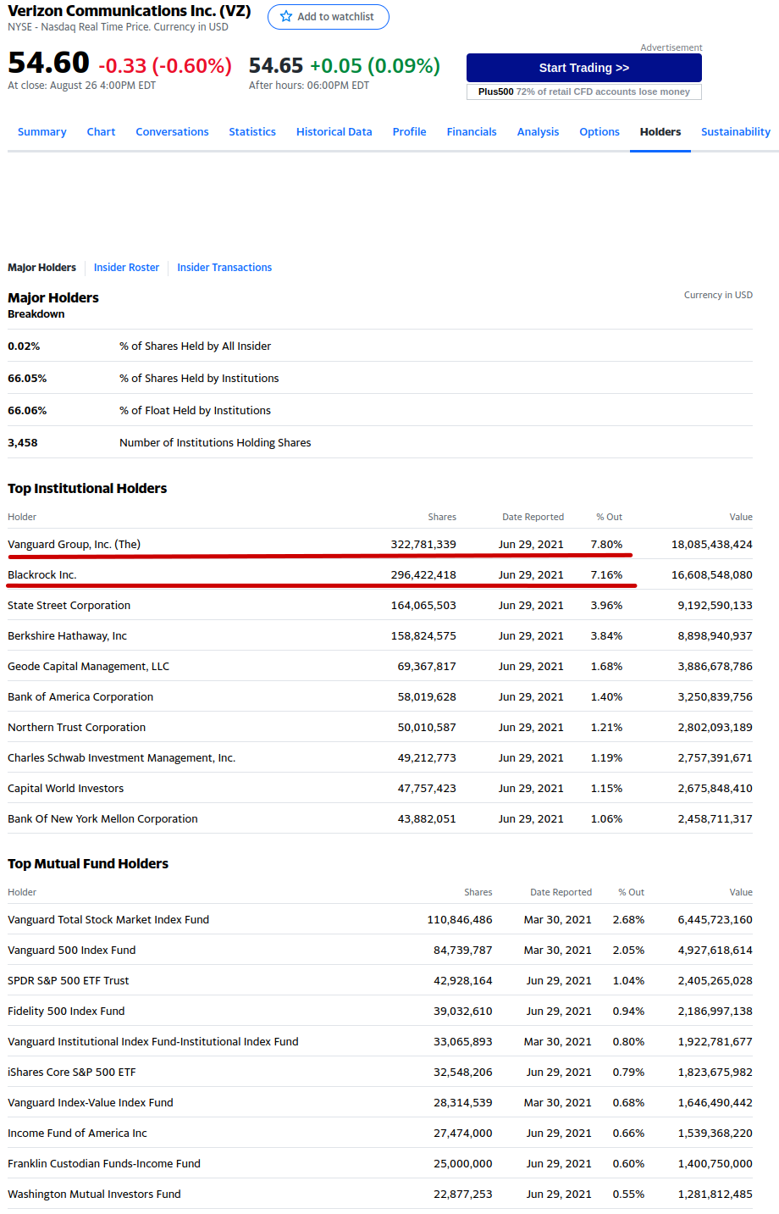View the Financials tab
This screenshot has width=779, height=1214.
pyautogui.click(x=472, y=132)
